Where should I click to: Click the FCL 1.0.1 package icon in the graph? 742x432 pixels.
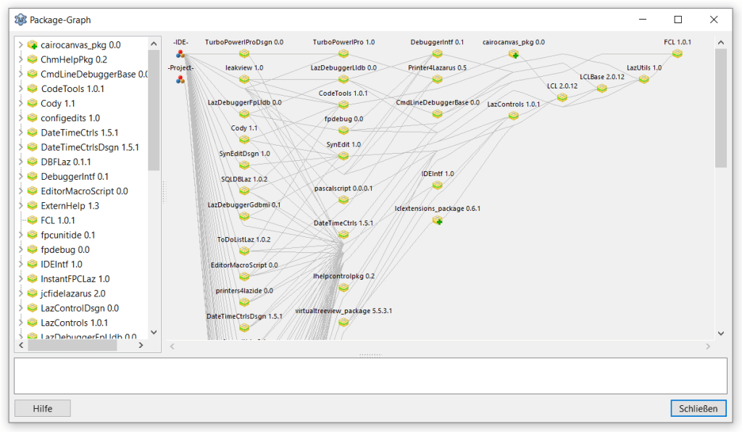point(678,52)
